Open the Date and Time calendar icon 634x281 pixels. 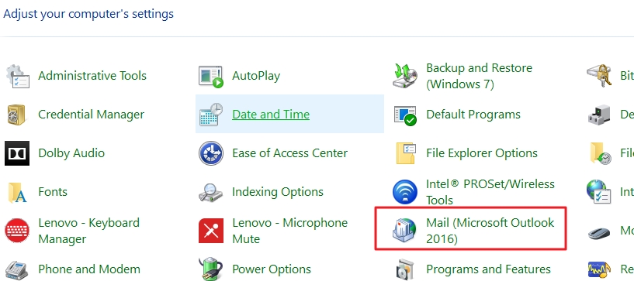pyautogui.click(x=211, y=115)
